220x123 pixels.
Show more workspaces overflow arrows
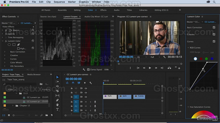pyautogui.click(x=180, y=10)
